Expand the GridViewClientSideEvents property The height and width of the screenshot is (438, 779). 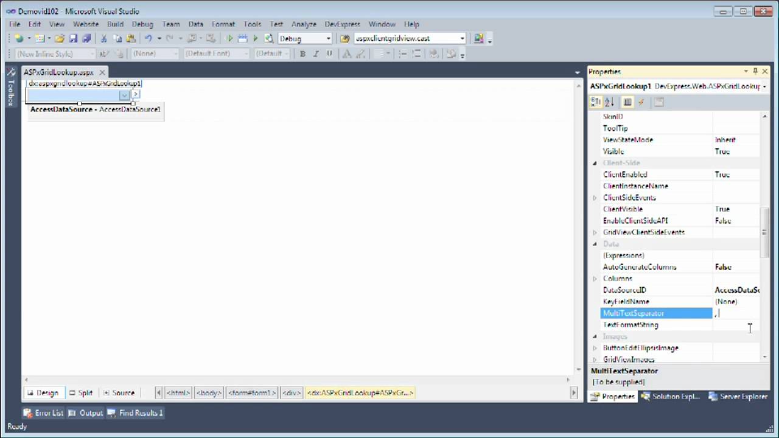[595, 232]
